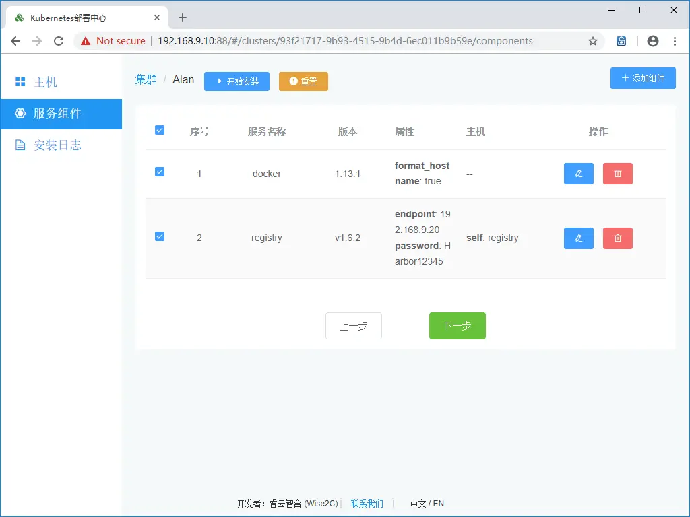The height and width of the screenshot is (517, 690).
Task: Click the 添加组件 button
Action: pos(643,78)
